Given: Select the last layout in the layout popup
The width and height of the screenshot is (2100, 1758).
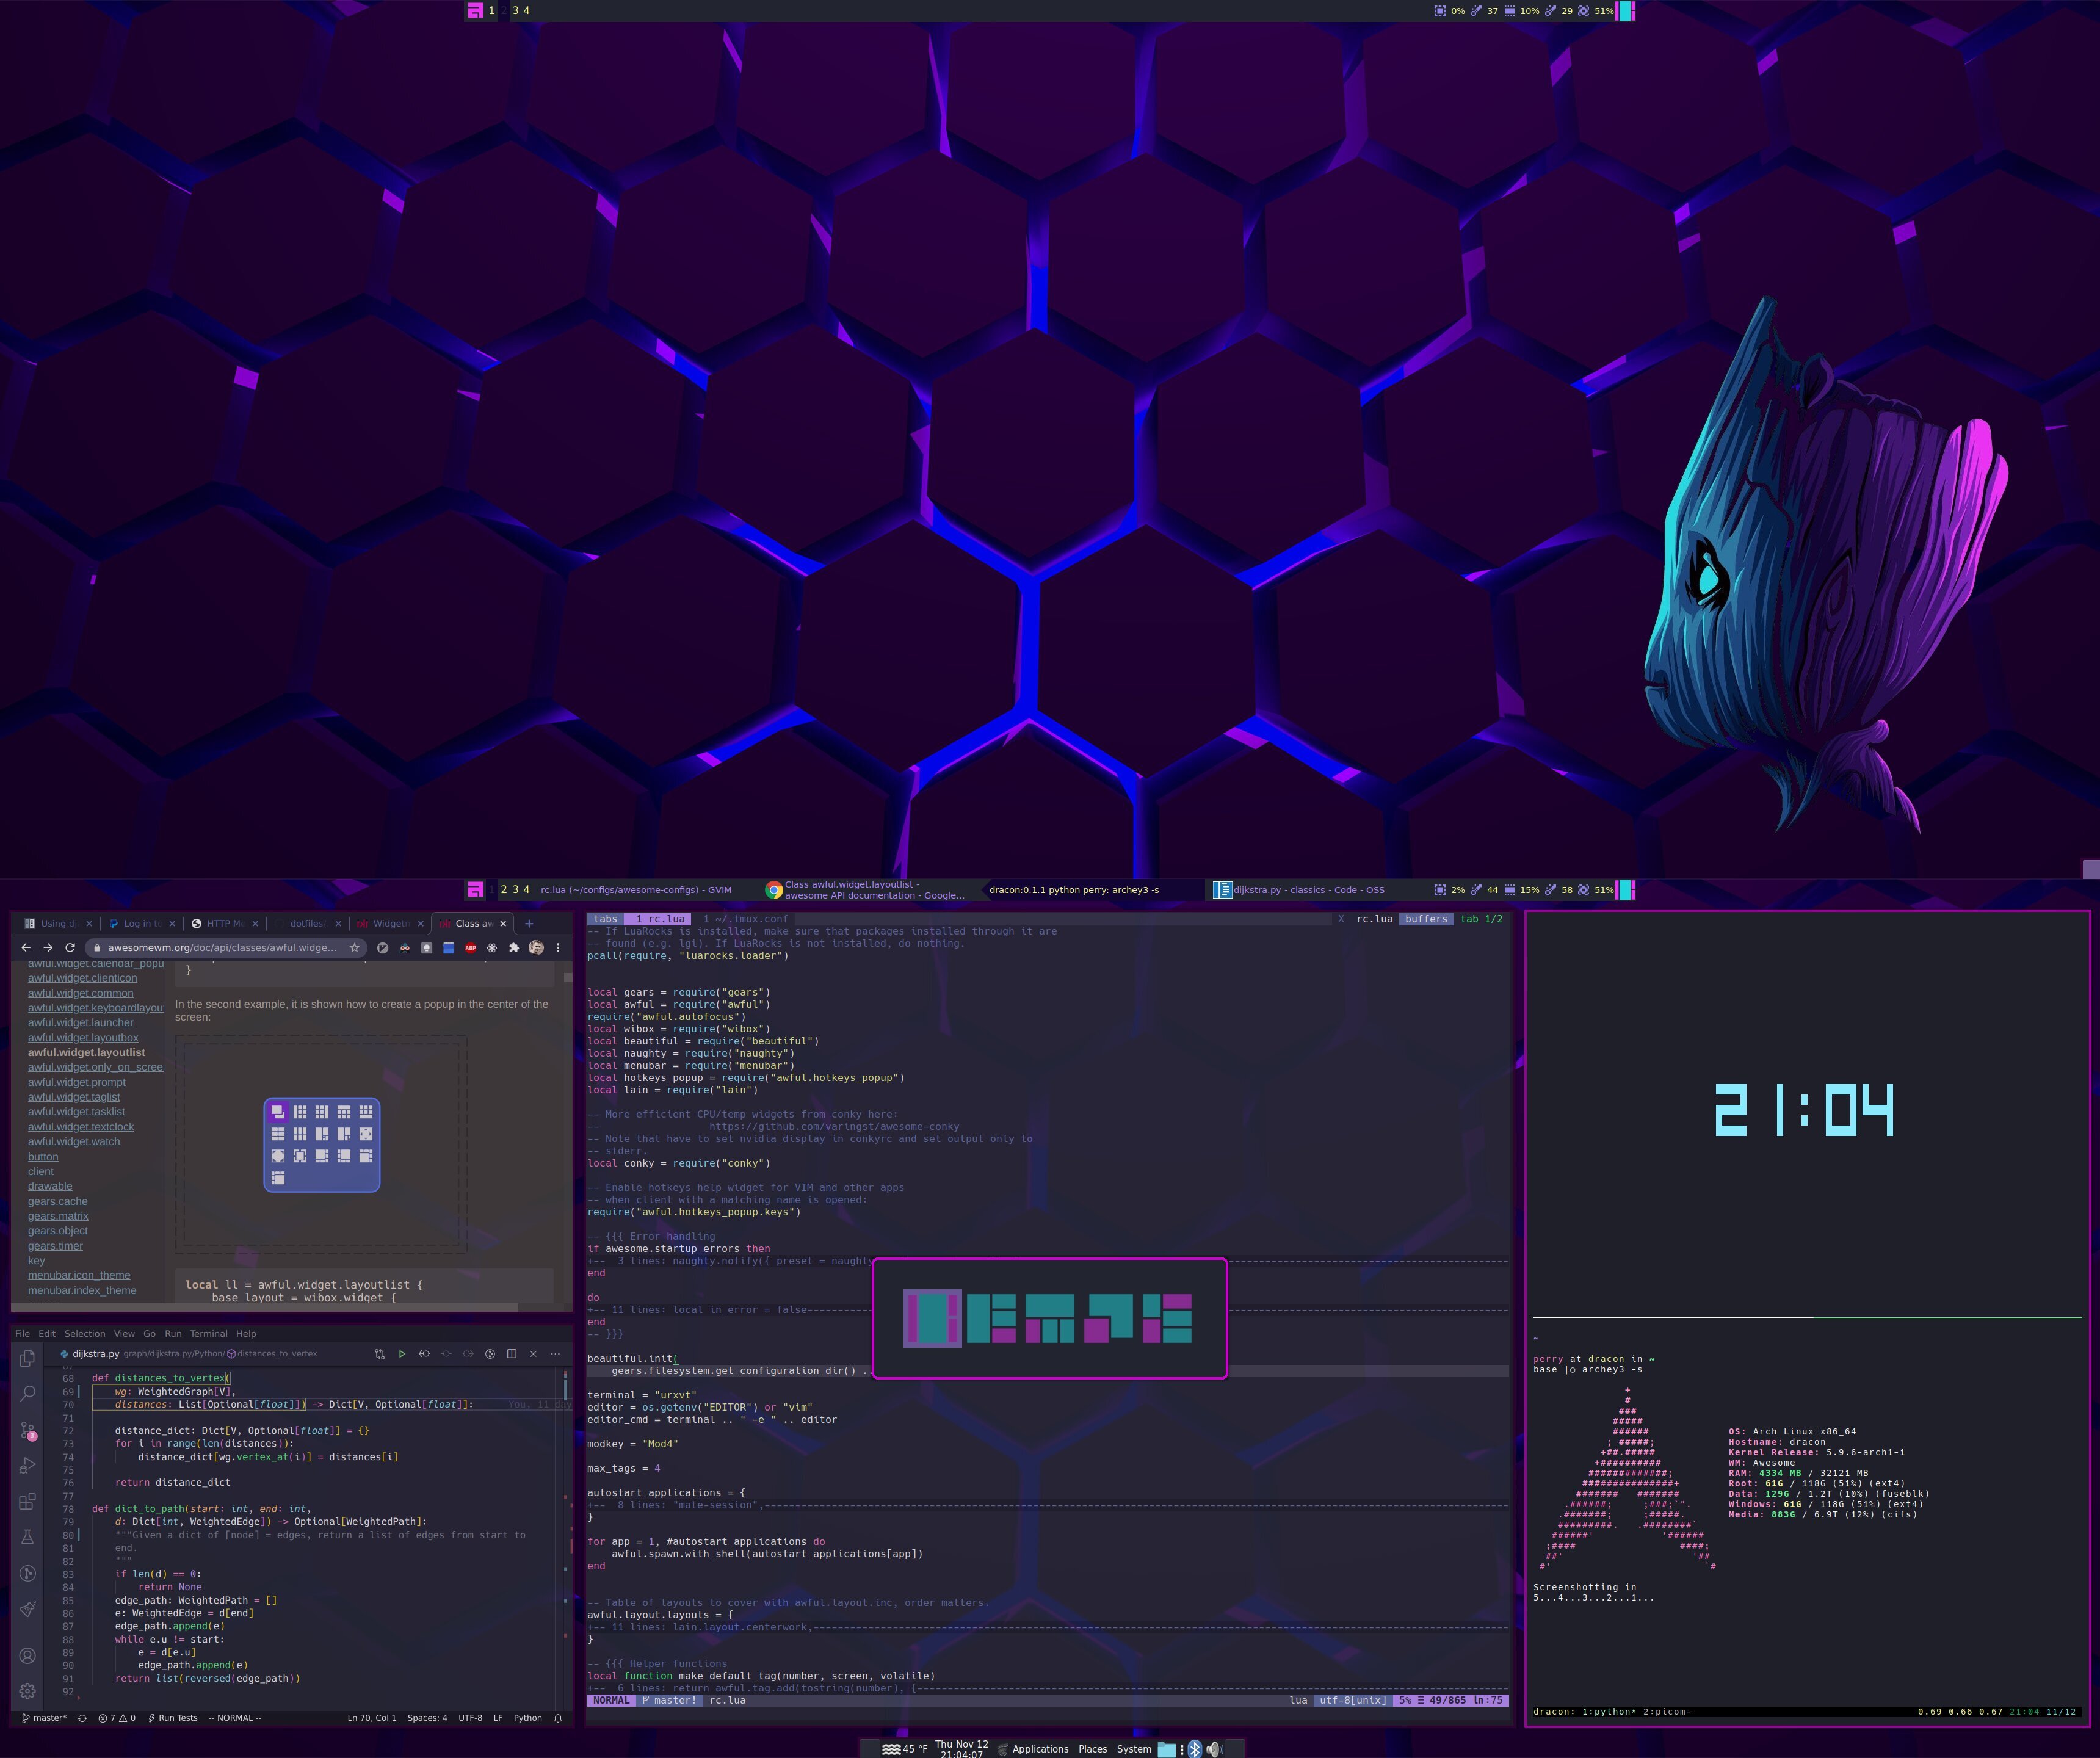Looking at the screenshot, I should (x=1167, y=1318).
